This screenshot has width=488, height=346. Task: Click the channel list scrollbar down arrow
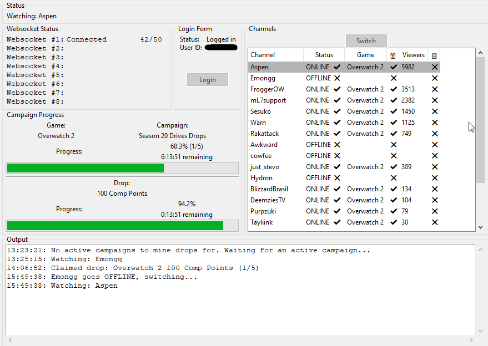pos(481,227)
